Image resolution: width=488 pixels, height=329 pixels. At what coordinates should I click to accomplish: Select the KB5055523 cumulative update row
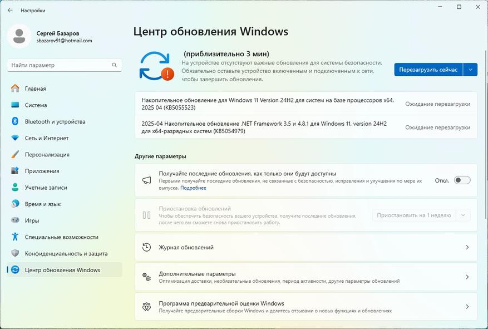[306, 104]
